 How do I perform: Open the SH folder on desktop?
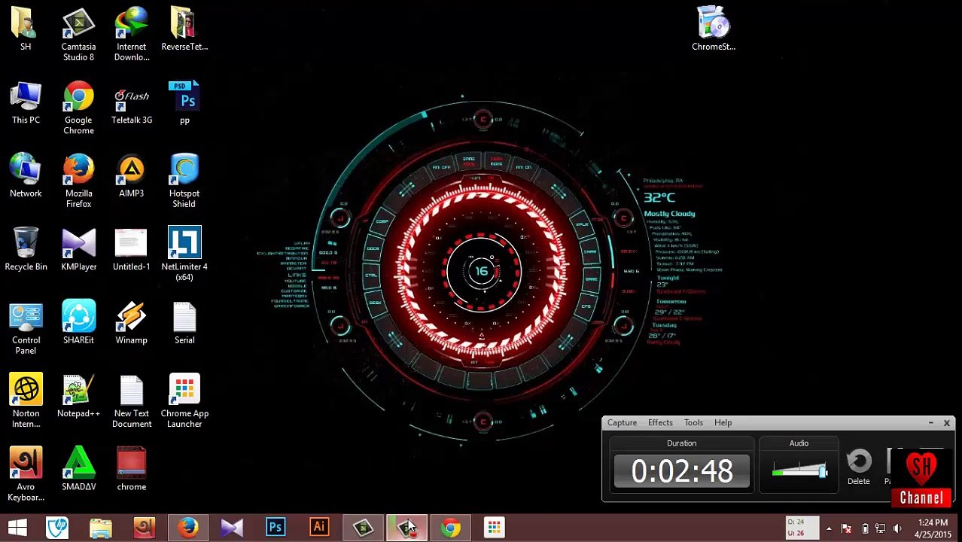point(26,29)
